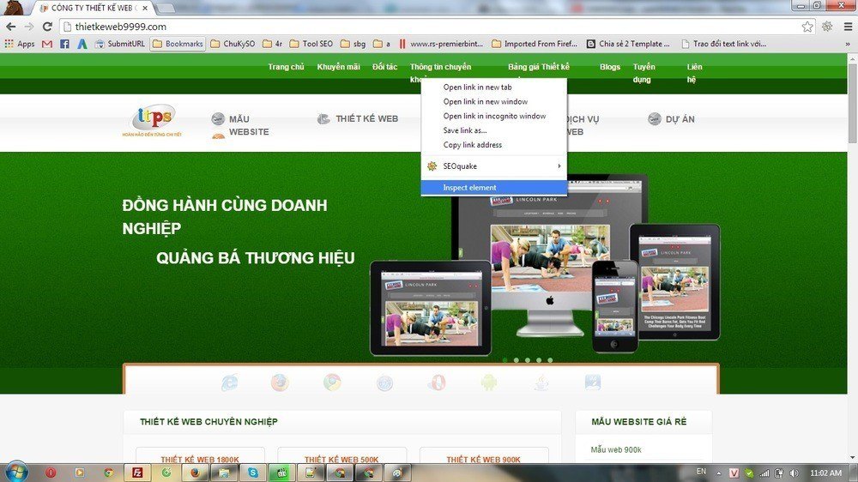Close the CÔNG TY THIẾT KẾ WEB tab
858x482 pixels.
145,9
